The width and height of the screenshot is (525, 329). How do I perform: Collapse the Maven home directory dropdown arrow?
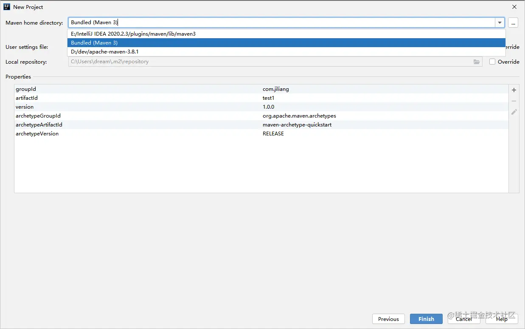click(x=500, y=23)
